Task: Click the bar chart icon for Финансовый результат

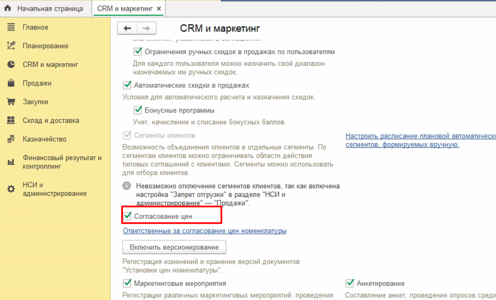Action: (x=11, y=162)
